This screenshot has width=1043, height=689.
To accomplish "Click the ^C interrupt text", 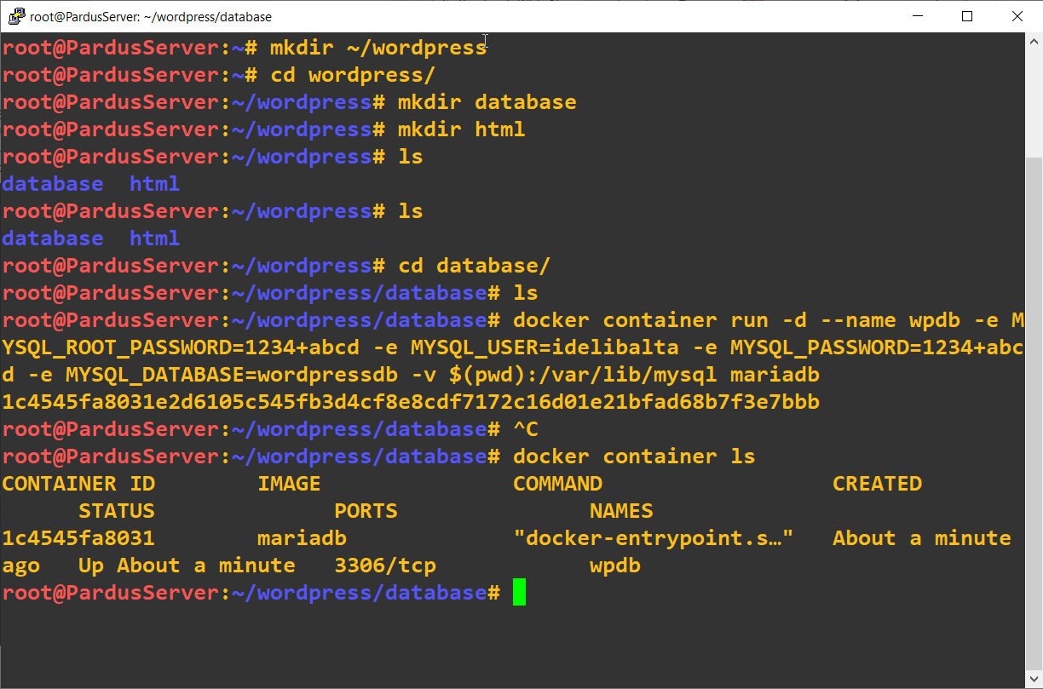I will click(526, 429).
